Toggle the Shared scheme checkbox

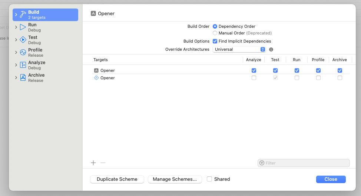[209, 179]
